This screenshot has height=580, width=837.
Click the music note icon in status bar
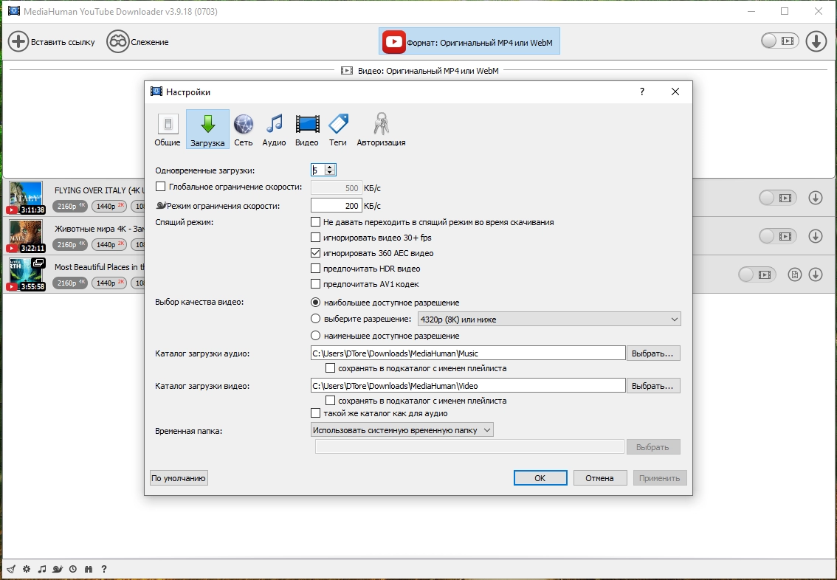[x=42, y=569]
